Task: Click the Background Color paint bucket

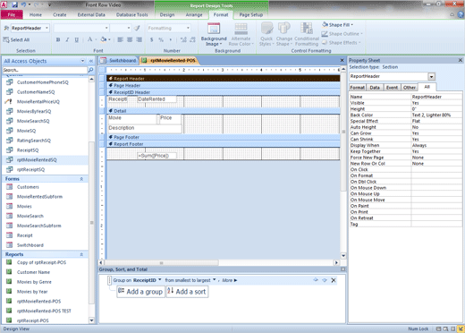Action: (x=104, y=39)
